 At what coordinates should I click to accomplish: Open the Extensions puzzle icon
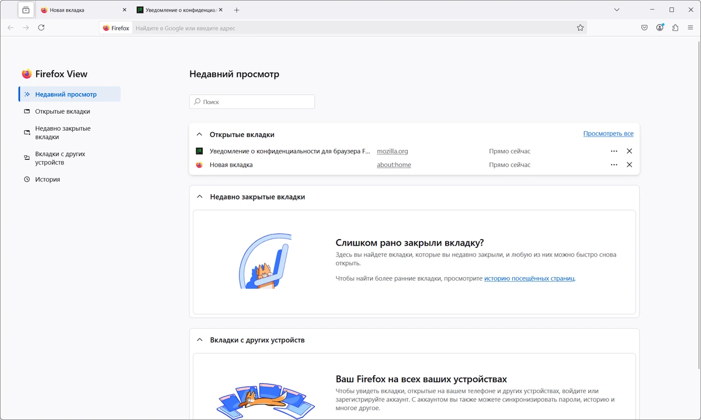point(675,27)
